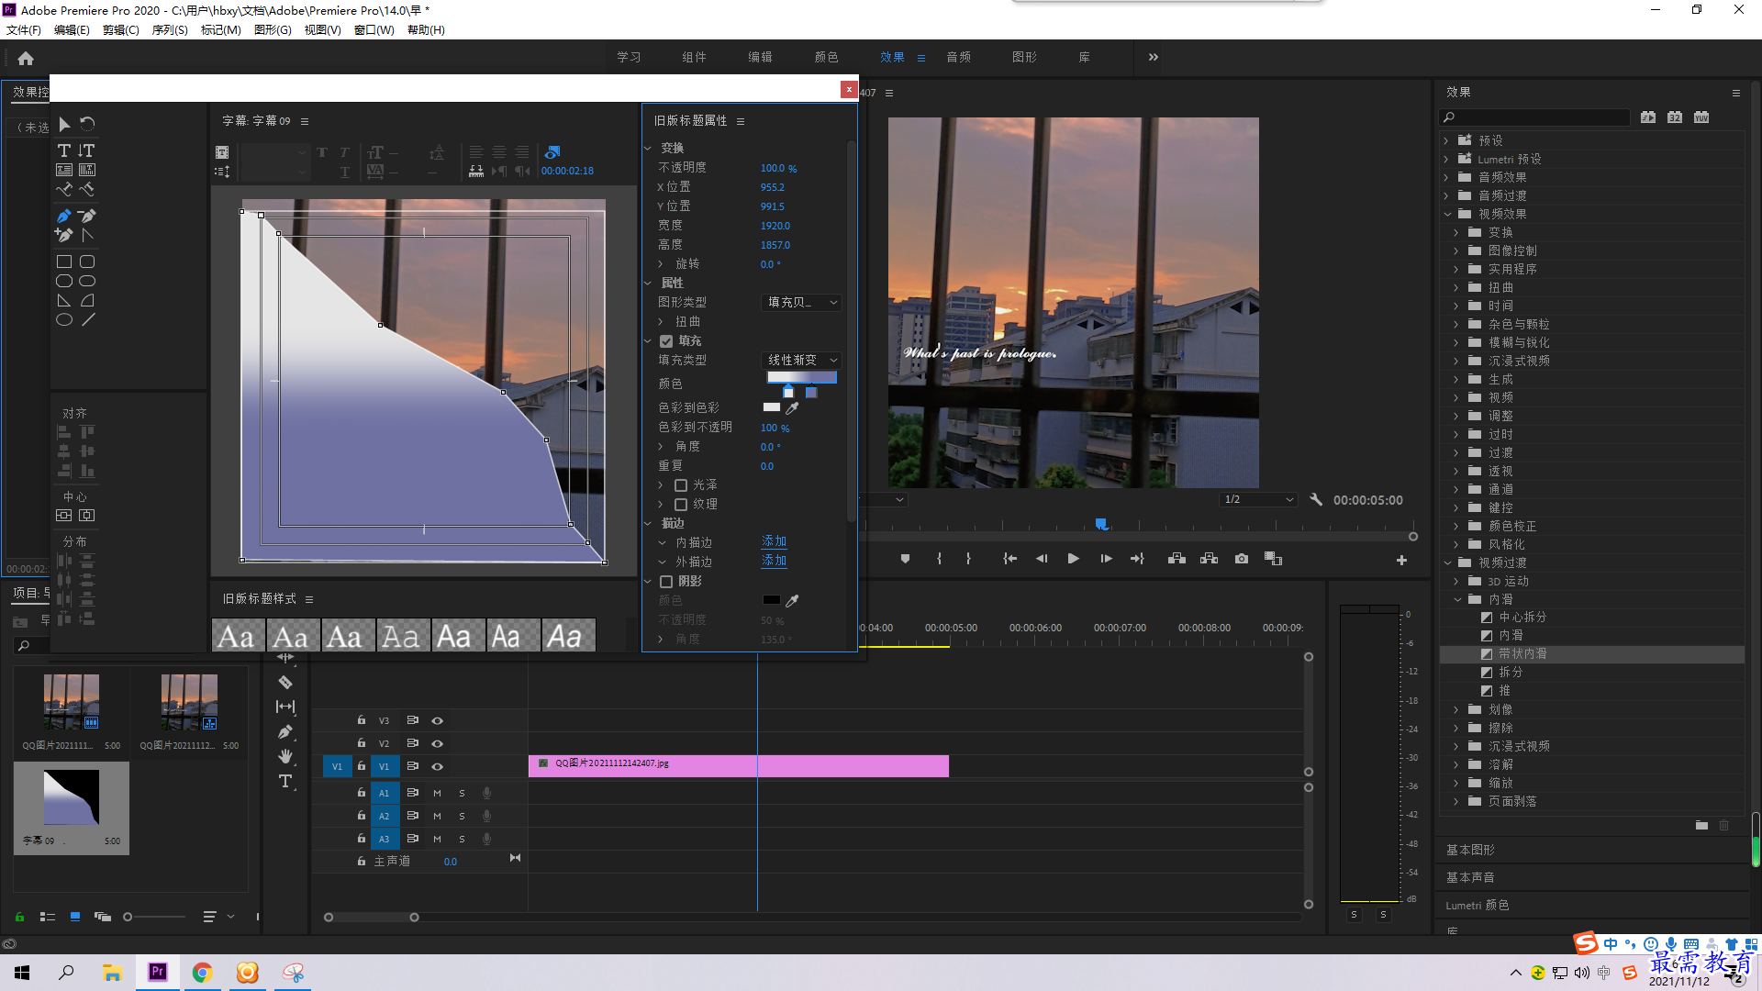This screenshot has width=1762, height=991.
Task: Select the Selection arrow tool in title designer
Action: click(64, 124)
